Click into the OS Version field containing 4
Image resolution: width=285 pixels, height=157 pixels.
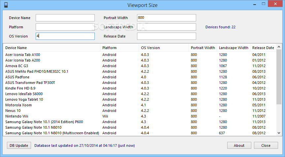coord(65,36)
